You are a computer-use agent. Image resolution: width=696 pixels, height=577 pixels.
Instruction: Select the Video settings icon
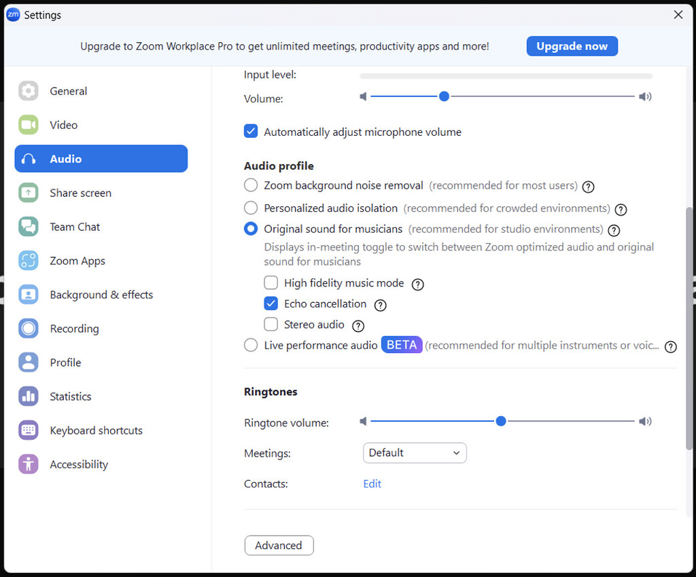[29, 124]
